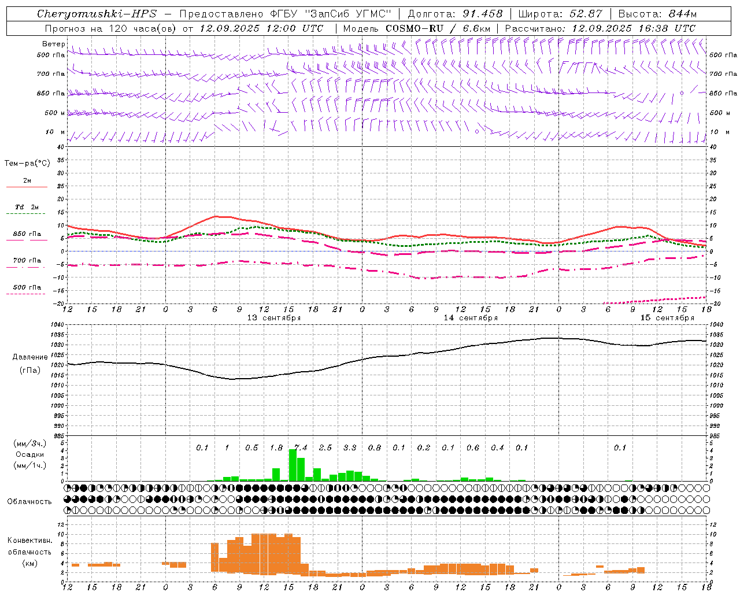Click the (мм/1ч.) units label
This screenshot has width=740, height=592.
29,465
